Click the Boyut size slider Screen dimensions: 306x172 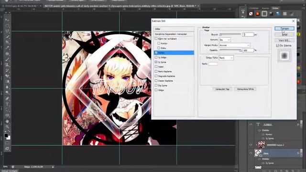tap(230, 34)
